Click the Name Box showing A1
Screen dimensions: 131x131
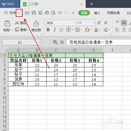pos(20,42)
